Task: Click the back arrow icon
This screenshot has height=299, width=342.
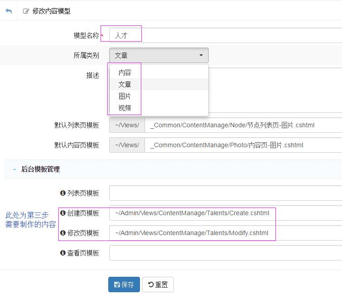Action: pyautogui.click(x=8, y=11)
